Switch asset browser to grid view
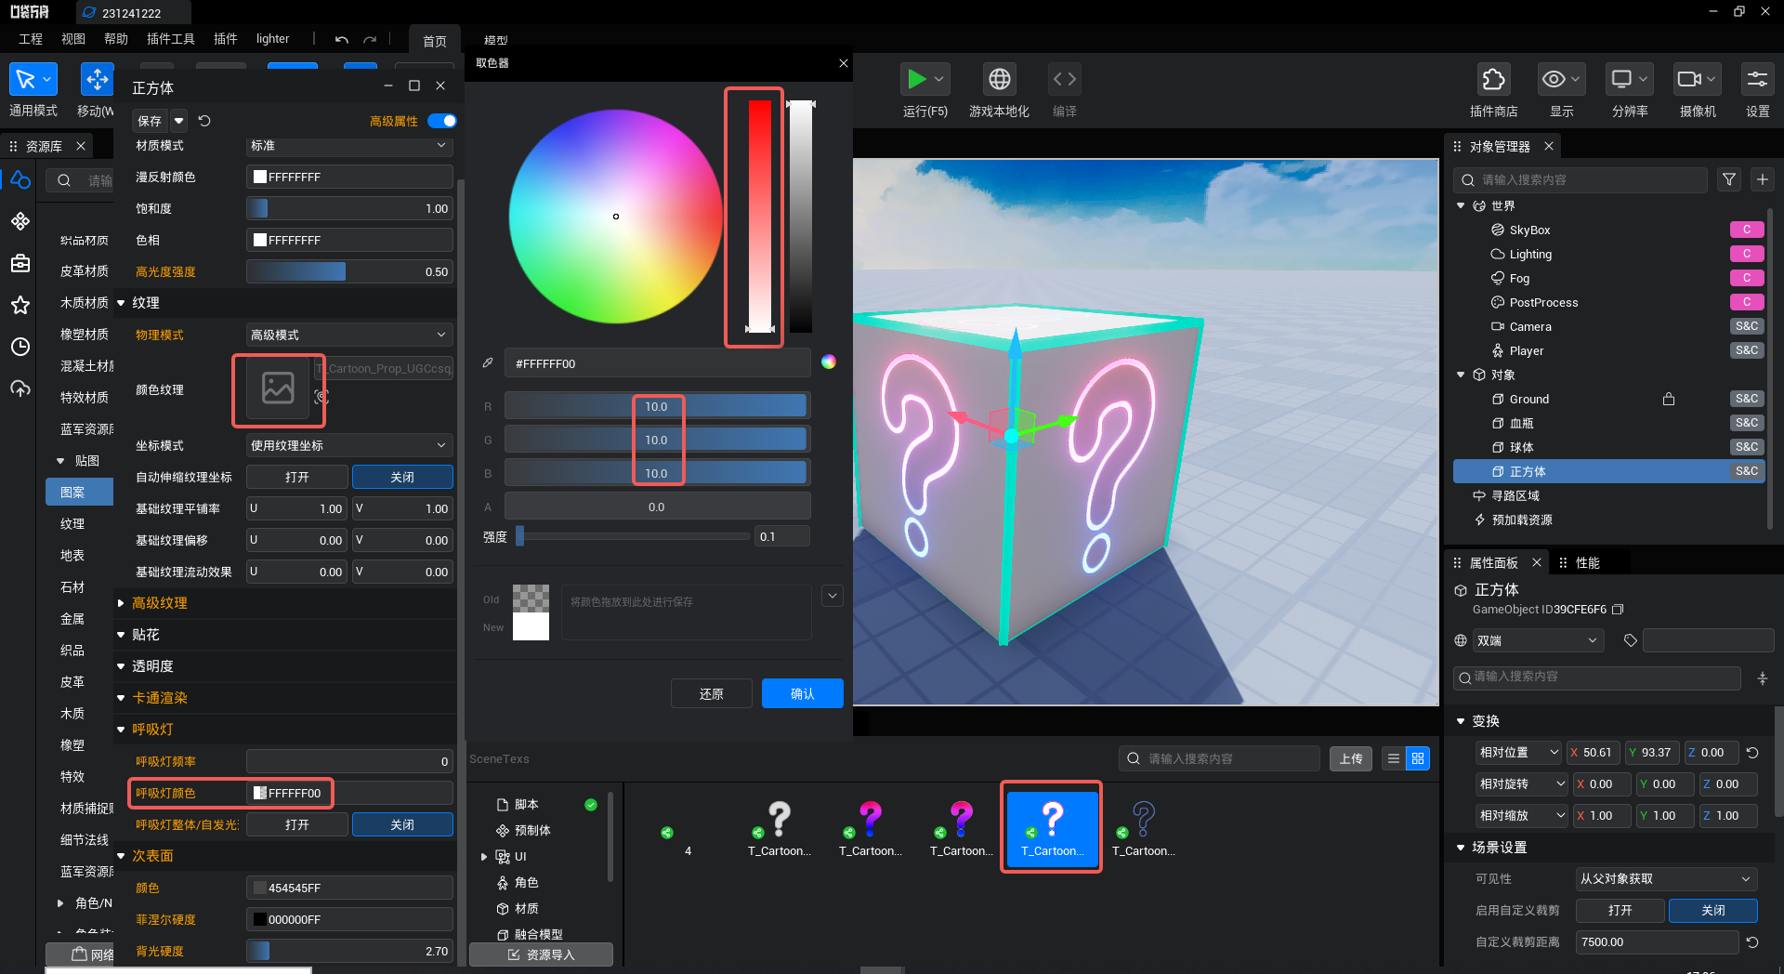 tap(1418, 758)
